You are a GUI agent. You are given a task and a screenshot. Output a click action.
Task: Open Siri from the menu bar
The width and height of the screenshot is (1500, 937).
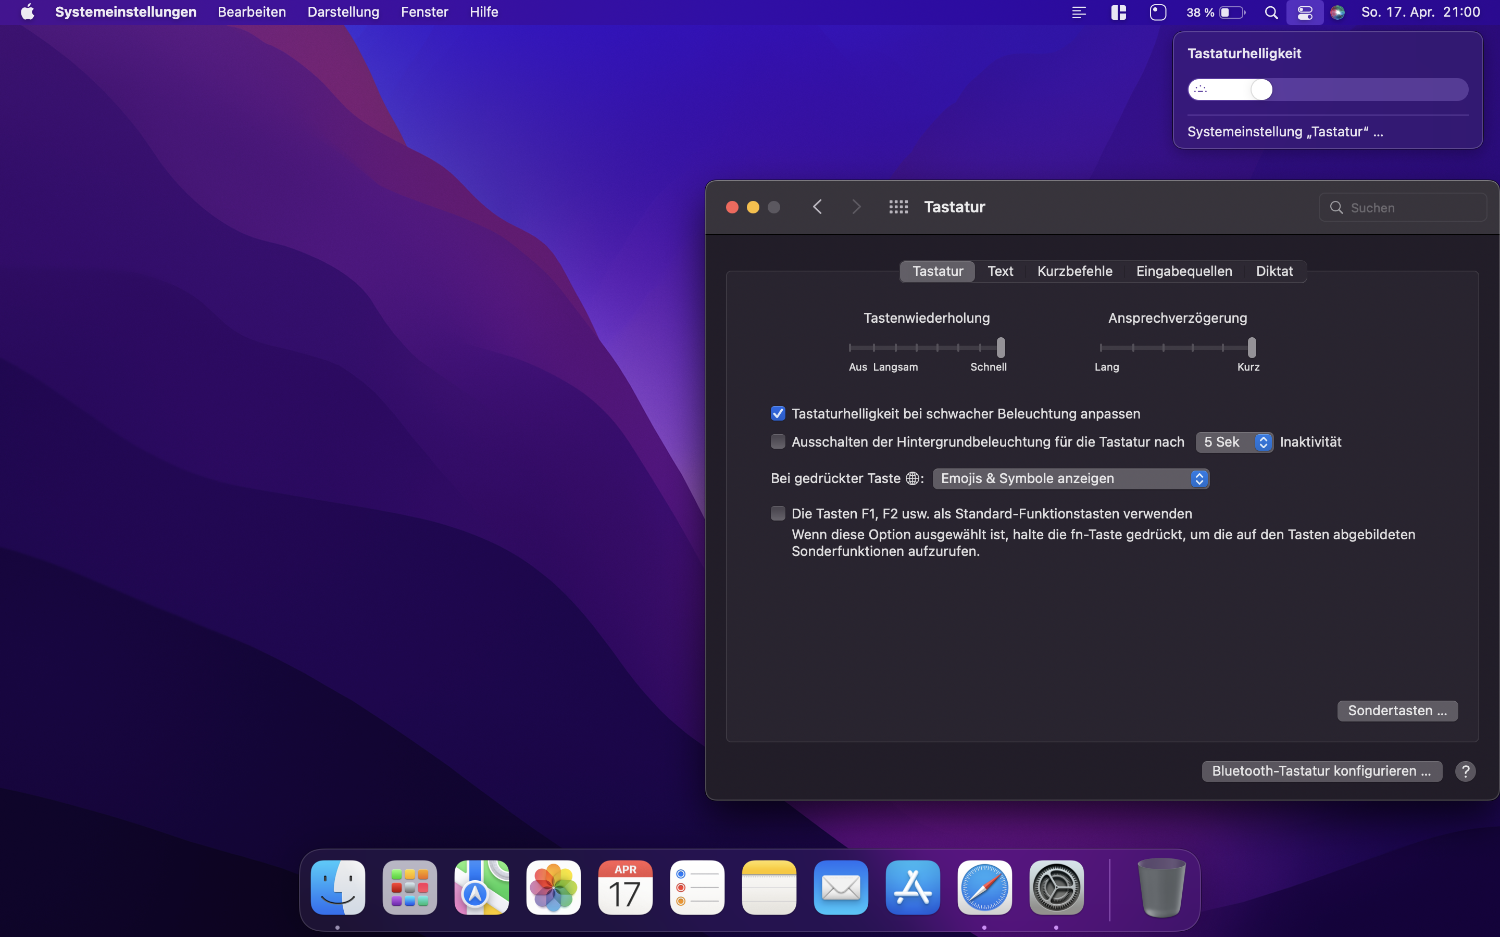1337,12
